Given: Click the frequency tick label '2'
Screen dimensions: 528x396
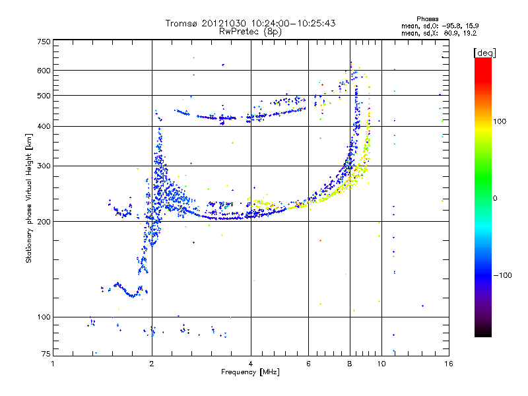Looking at the screenshot, I should [x=152, y=364].
